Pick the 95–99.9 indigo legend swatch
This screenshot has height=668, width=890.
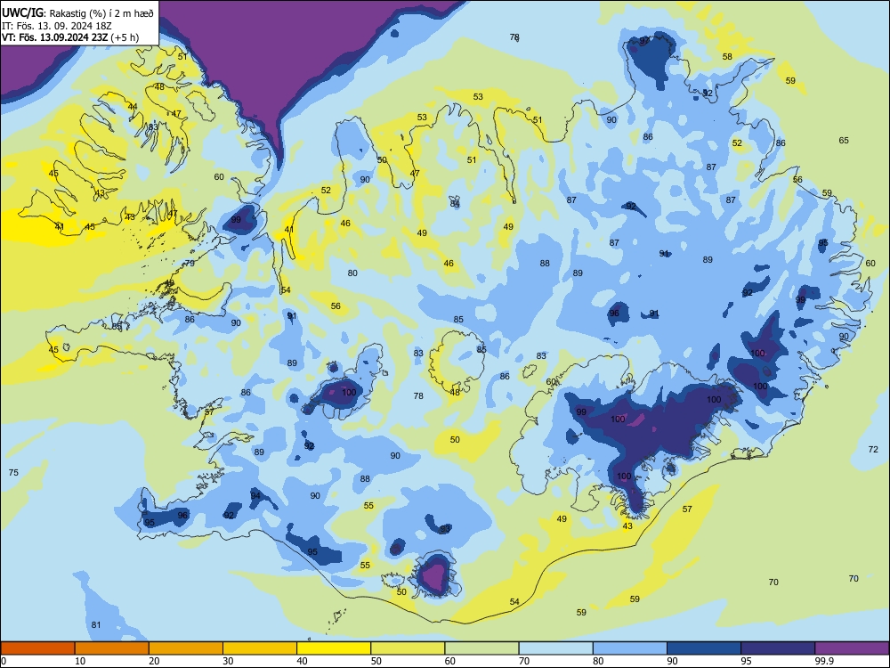[x=778, y=648]
